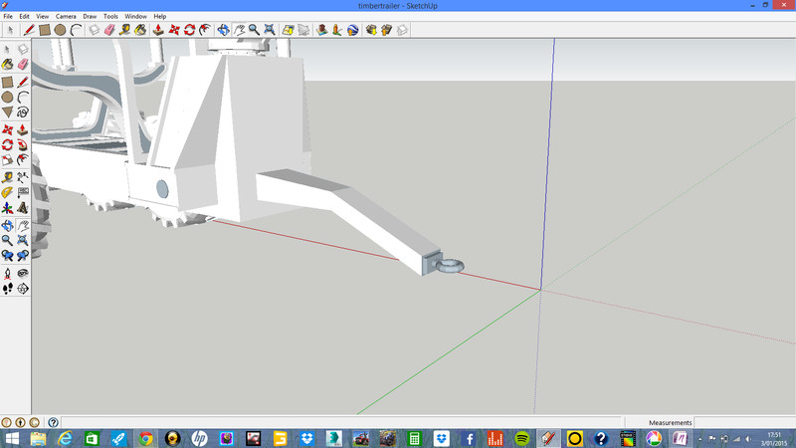Click the status bar help question-mark icon
The image size is (796, 448).
pos(54,422)
